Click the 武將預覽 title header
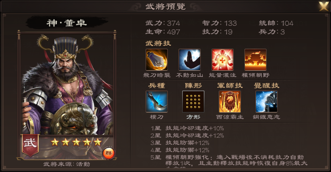Screen dimensions: 331x172 coord(166,6)
